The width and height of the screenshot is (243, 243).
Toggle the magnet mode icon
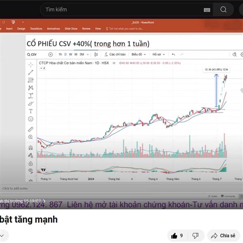tap(30, 148)
